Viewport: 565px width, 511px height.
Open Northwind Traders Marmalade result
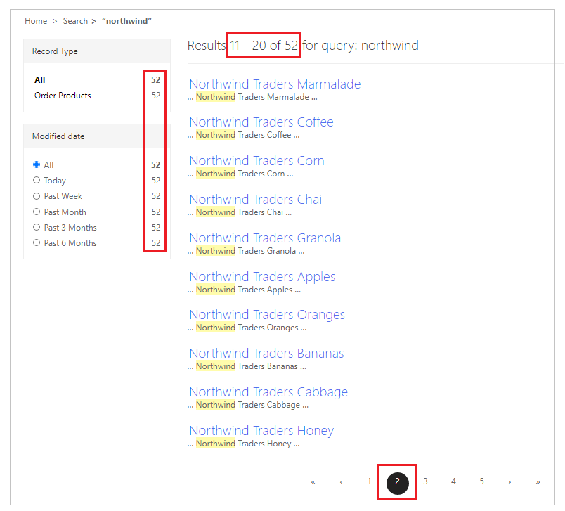point(275,84)
